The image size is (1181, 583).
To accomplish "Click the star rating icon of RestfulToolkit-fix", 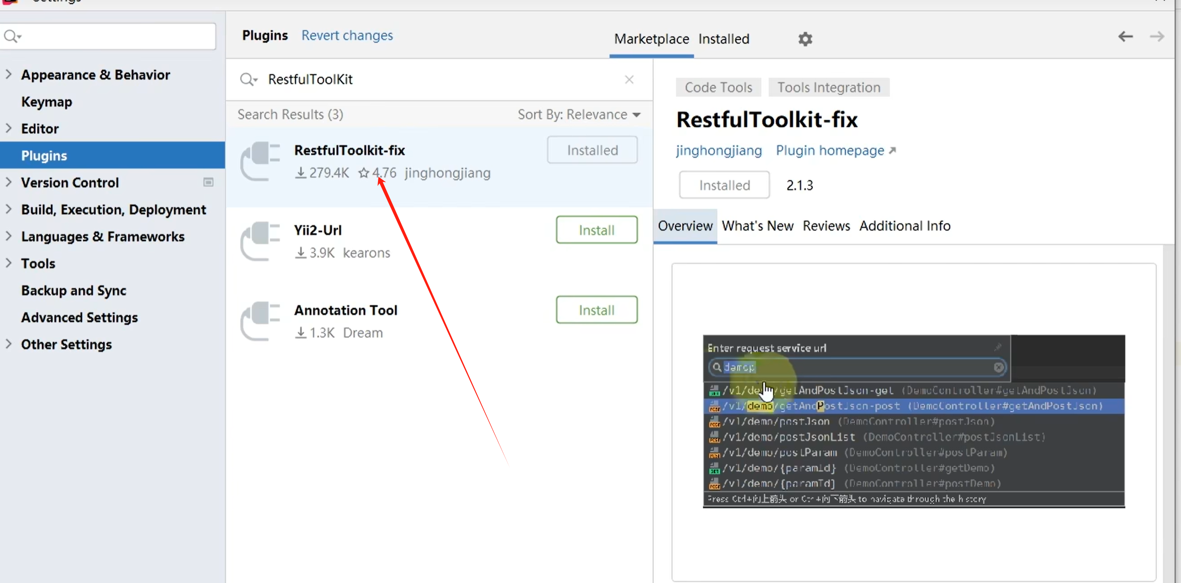I will [x=364, y=173].
